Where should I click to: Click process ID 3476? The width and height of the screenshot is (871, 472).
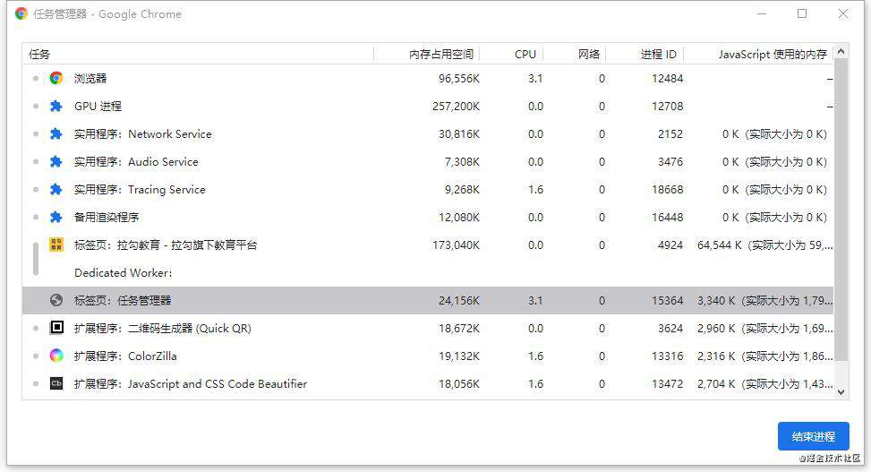(670, 162)
